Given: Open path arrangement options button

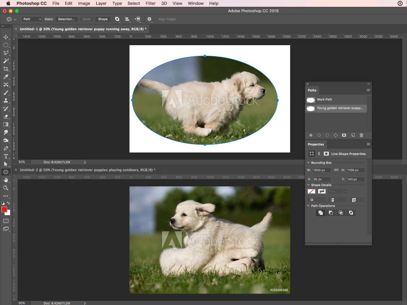Looking at the screenshot, I should point(138,19).
